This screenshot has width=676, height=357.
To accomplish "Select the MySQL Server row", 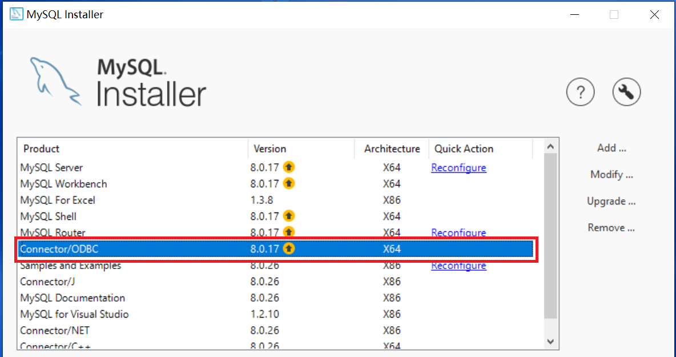I will [x=276, y=167].
